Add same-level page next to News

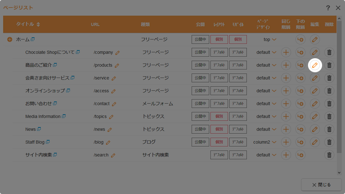286,129
